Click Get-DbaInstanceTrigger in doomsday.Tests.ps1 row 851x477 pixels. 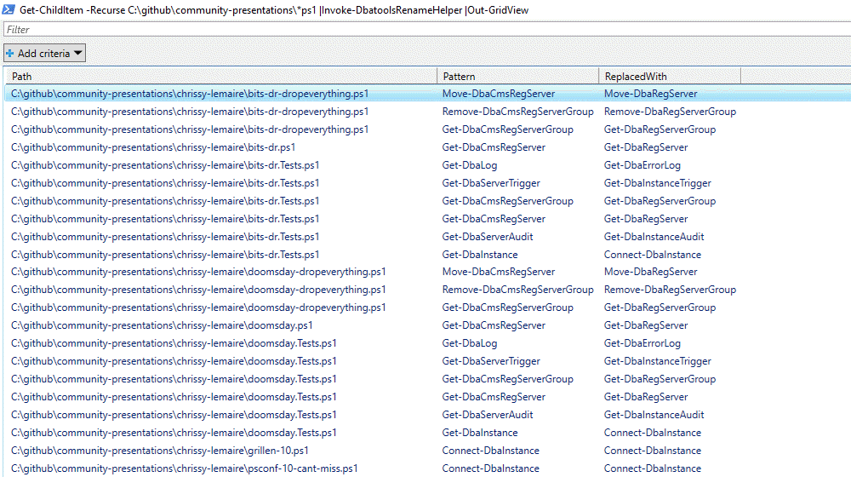[658, 361]
